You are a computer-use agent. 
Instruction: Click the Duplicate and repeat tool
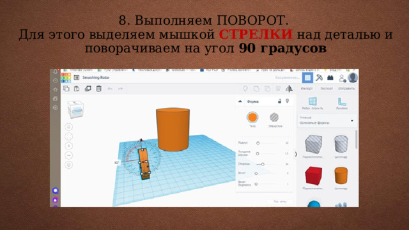[x=88, y=89]
